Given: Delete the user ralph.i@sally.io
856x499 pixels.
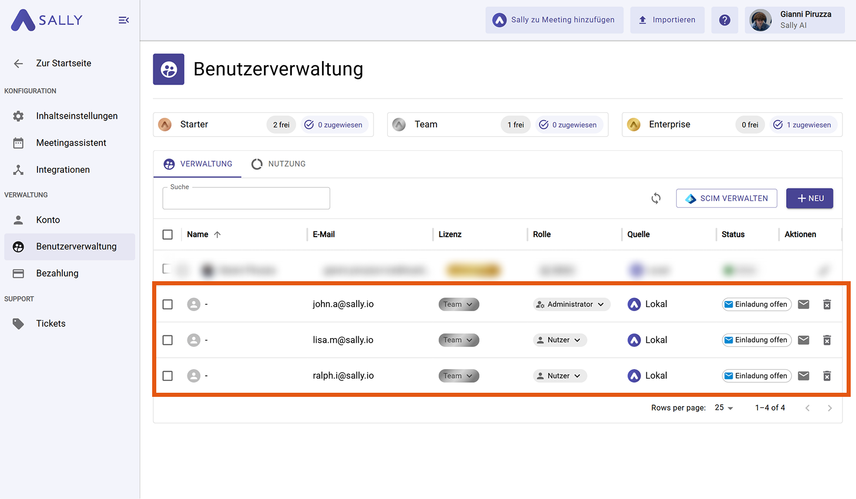Looking at the screenshot, I should pyautogui.click(x=827, y=376).
